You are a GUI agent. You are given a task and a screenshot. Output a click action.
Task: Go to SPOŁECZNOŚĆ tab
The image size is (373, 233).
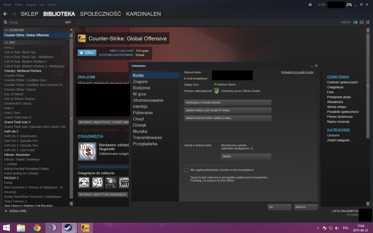click(101, 14)
